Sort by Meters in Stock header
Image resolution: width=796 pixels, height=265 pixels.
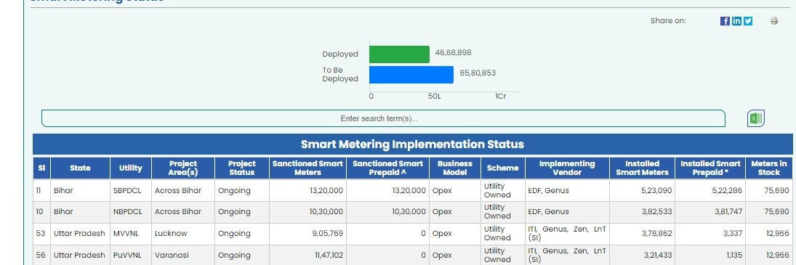click(x=768, y=168)
